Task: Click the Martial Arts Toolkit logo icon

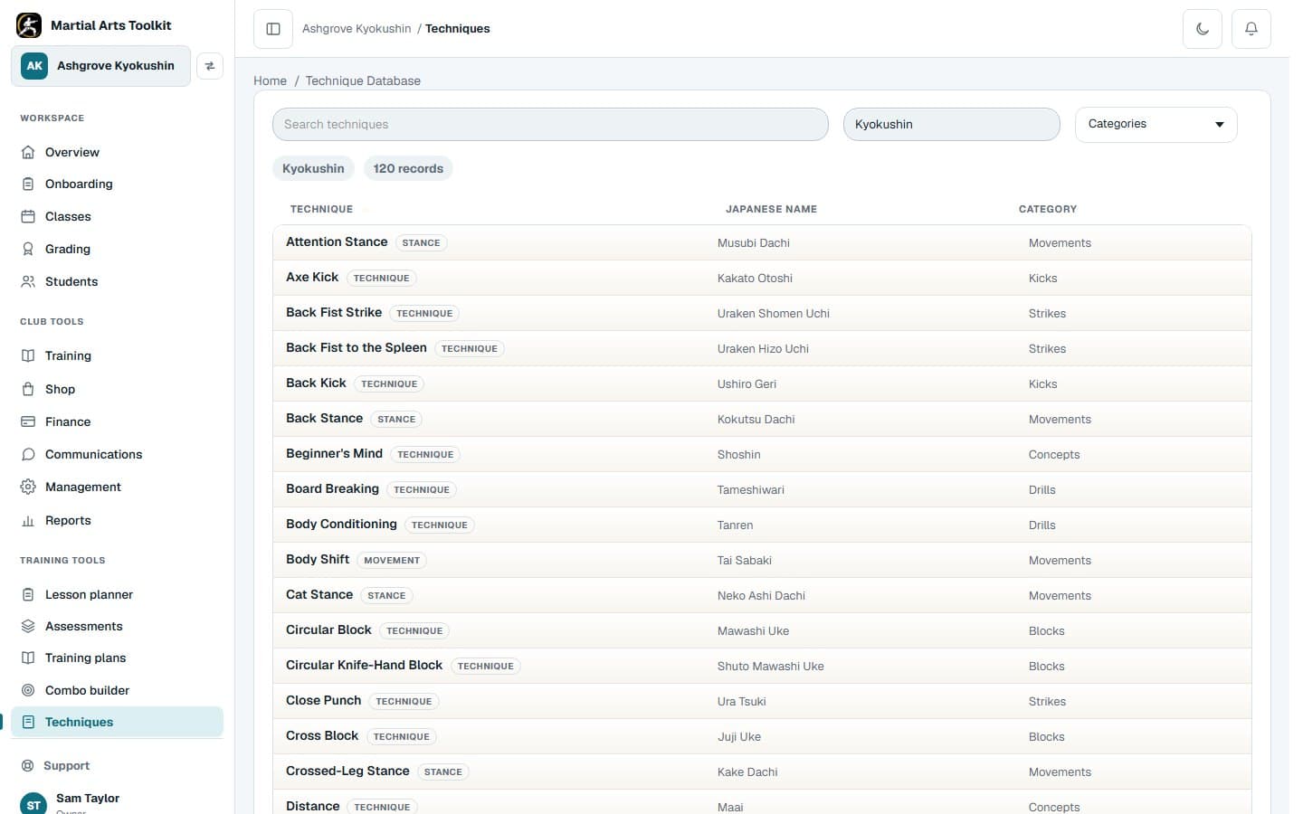Action: point(29,25)
